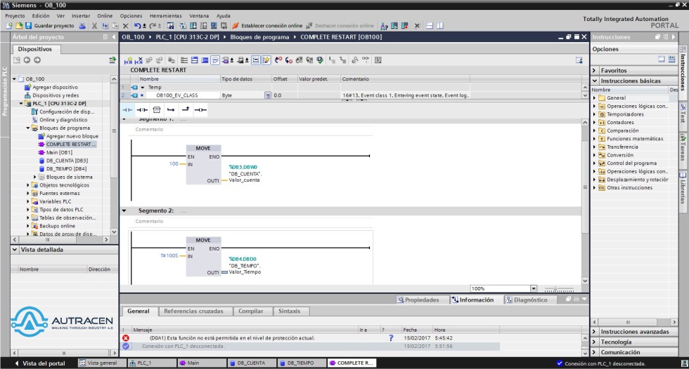This screenshot has height=369, width=689.
Task: Insert network icon in block toolbar
Action: point(128,60)
